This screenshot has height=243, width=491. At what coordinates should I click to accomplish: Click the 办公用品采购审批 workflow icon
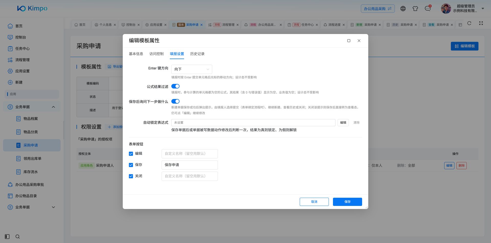tap(10, 185)
